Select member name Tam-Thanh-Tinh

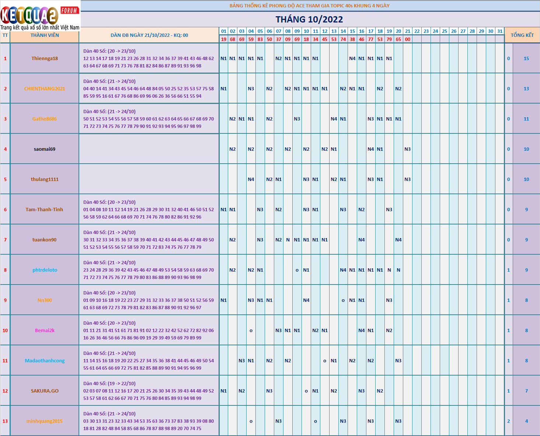[45, 209]
